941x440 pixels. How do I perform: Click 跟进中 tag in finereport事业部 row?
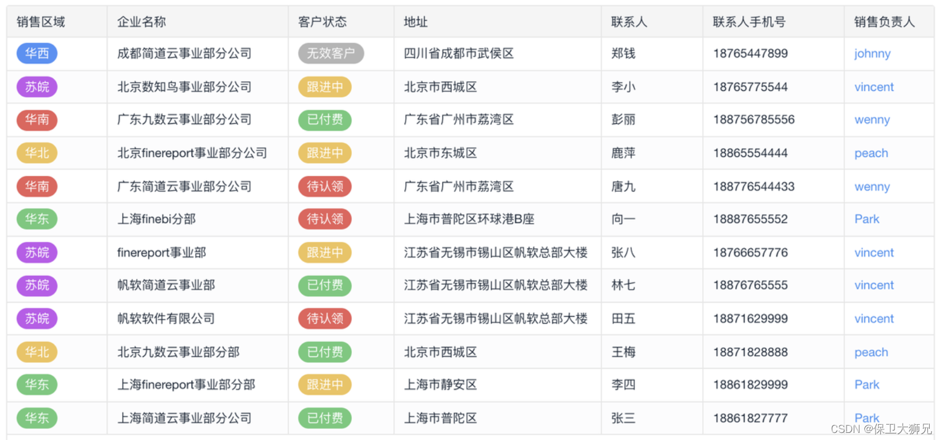pos(325,252)
